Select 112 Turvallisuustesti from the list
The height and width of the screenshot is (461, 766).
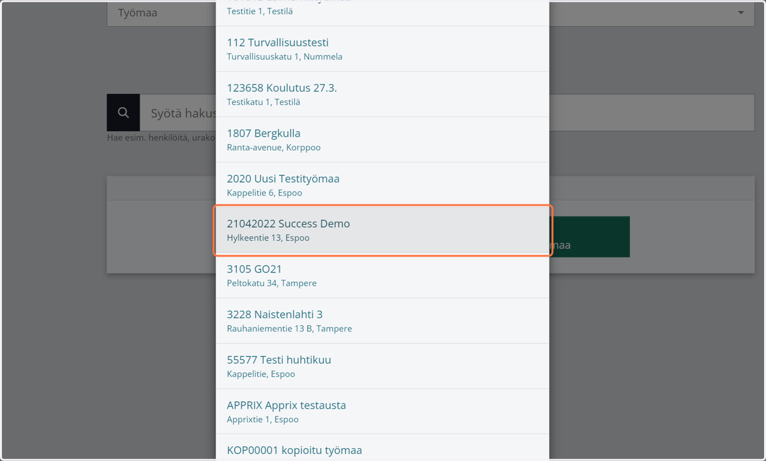pos(382,49)
